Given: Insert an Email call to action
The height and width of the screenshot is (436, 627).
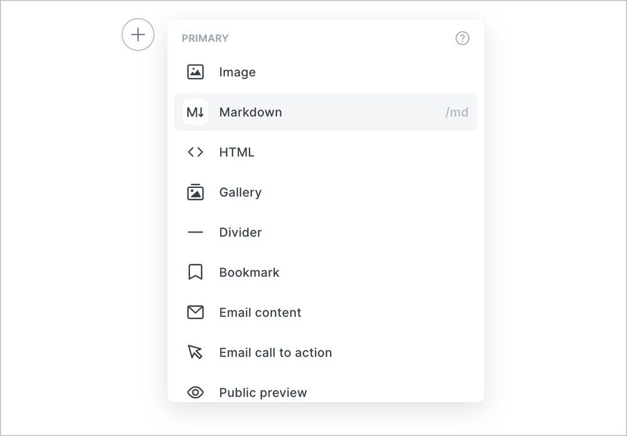Looking at the screenshot, I should (275, 352).
